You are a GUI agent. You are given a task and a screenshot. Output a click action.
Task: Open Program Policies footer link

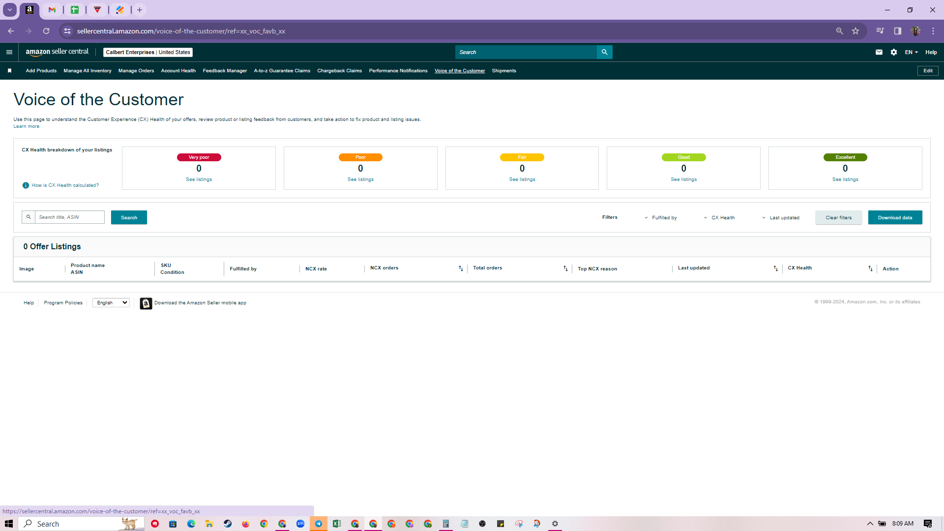tap(63, 303)
